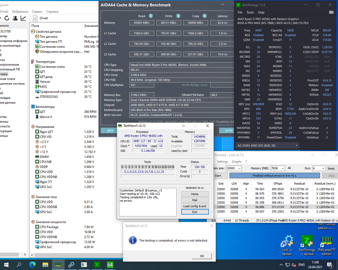
Task: Open taskbar search magnifier
Action: pos(19,265)
